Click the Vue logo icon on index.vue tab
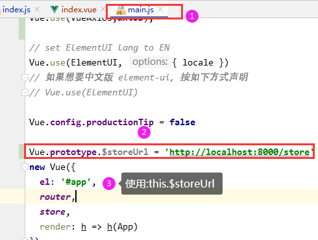The width and height of the screenshot is (318, 240). point(54,10)
